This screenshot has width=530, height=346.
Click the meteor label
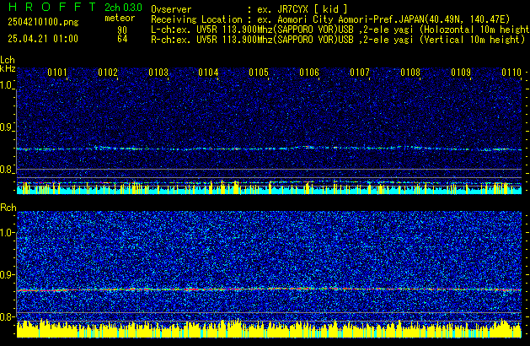(x=120, y=18)
